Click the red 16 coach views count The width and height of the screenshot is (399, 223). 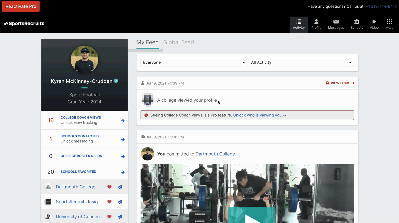pos(51,120)
